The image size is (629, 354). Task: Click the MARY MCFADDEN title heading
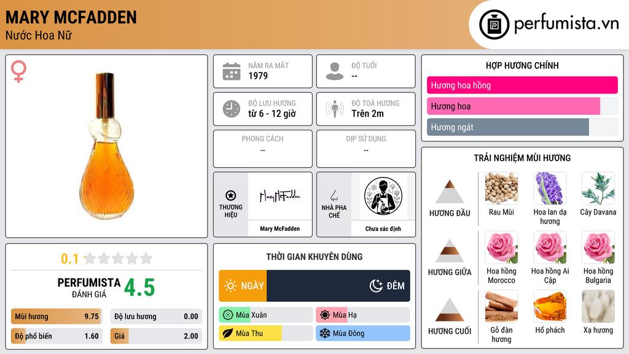(71, 17)
